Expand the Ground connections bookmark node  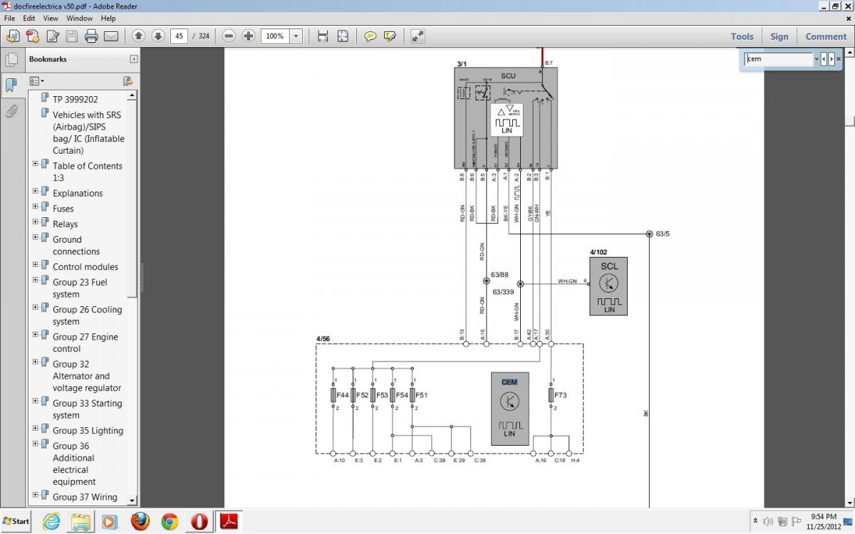[36, 237]
